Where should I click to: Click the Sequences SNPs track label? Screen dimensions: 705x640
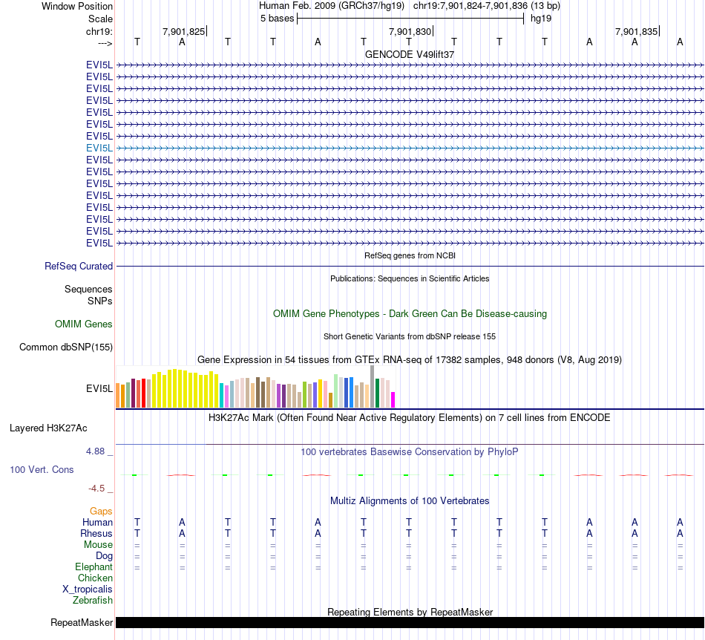tap(88, 295)
